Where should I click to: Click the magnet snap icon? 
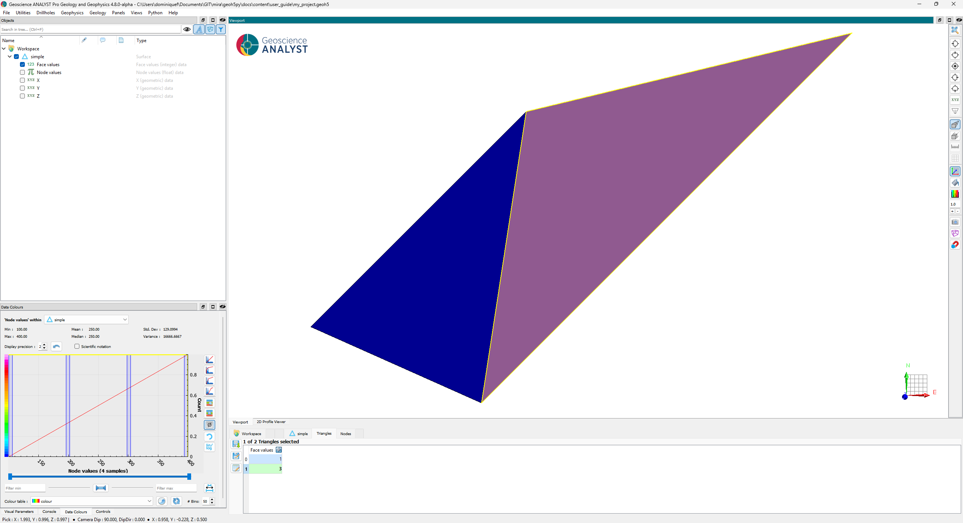[955, 245]
